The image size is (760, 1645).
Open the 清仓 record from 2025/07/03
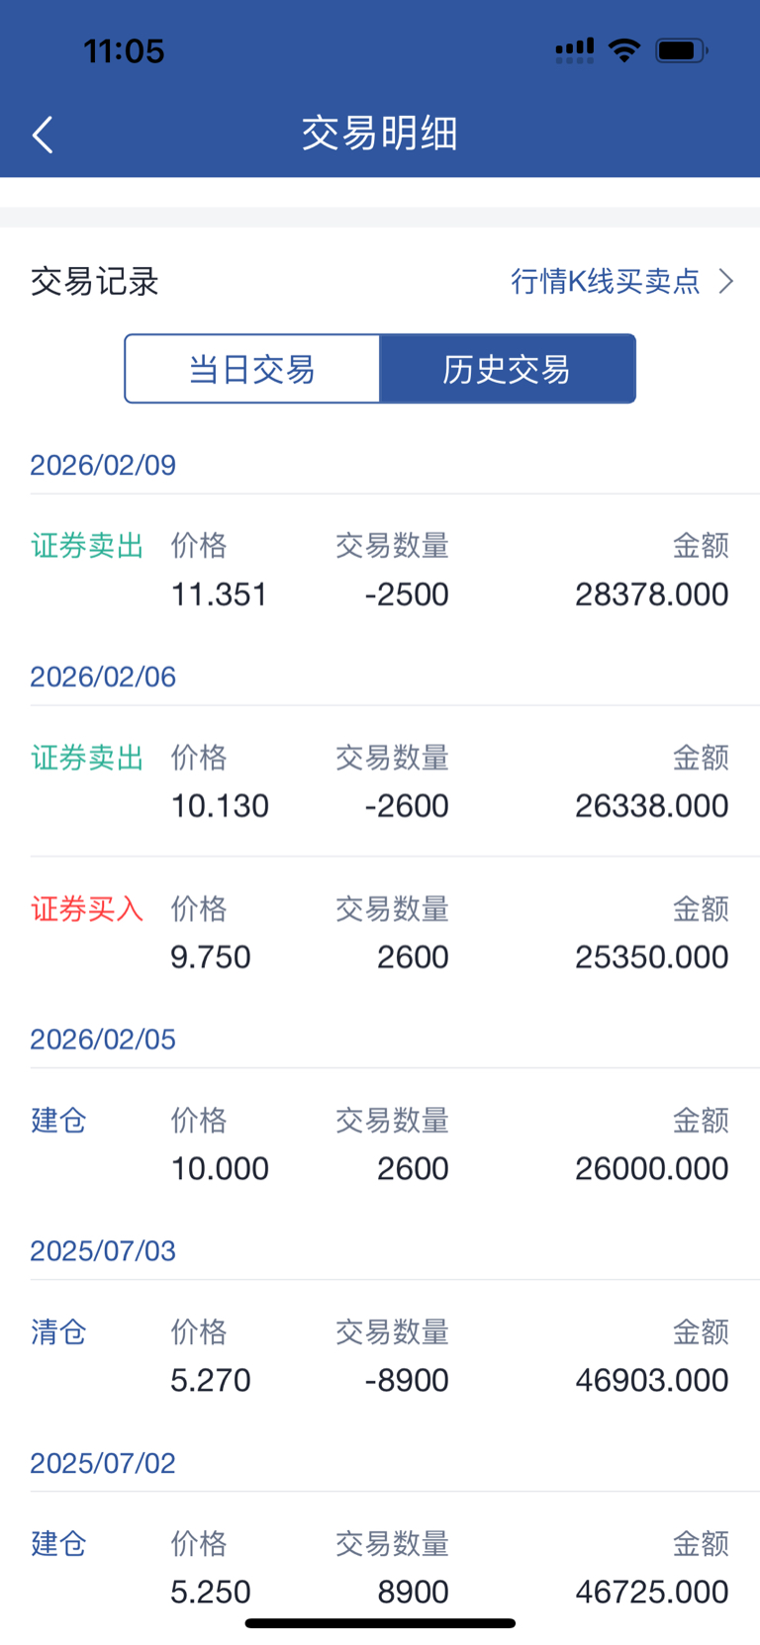pos(58,1332)
